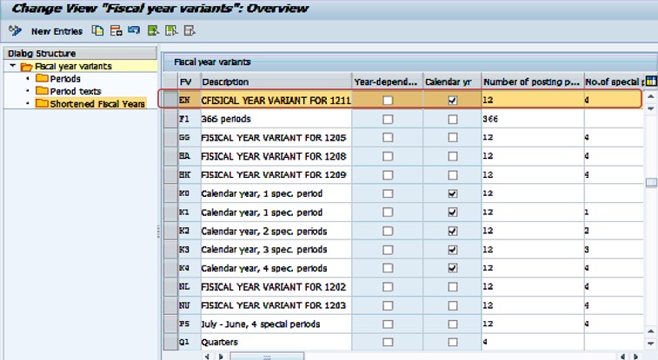Click the Select Block icon
The width and height of the screenshot is (658, 360).
[x=171, y=30]
